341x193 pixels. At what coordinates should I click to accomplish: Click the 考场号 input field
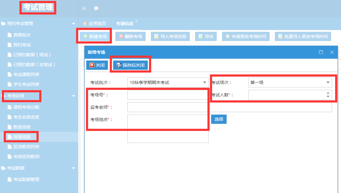[168, 95]
